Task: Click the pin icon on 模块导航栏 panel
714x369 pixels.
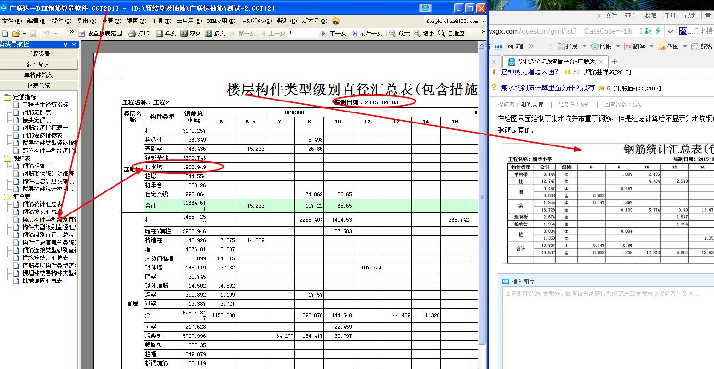Action: tap(66, 45)
